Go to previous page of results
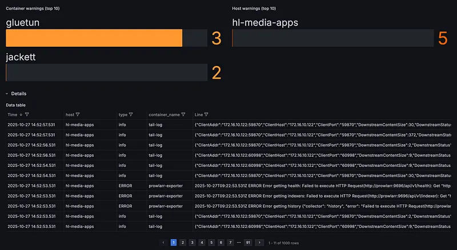 [164, 242]
